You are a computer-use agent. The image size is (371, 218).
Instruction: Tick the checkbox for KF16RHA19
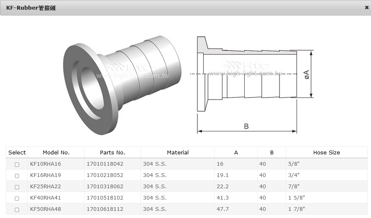click(x=17, y=176)
